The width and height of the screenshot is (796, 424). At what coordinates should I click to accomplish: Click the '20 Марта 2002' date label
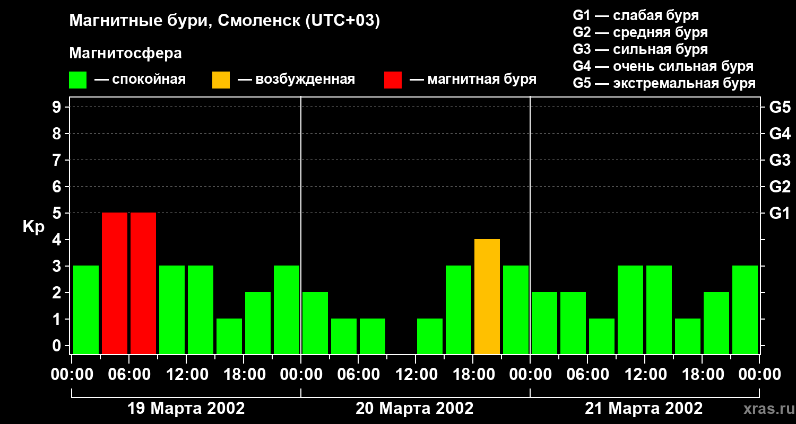(x=414, y=409)
